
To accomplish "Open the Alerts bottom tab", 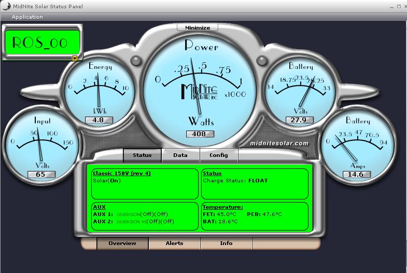I will (174, 243).
